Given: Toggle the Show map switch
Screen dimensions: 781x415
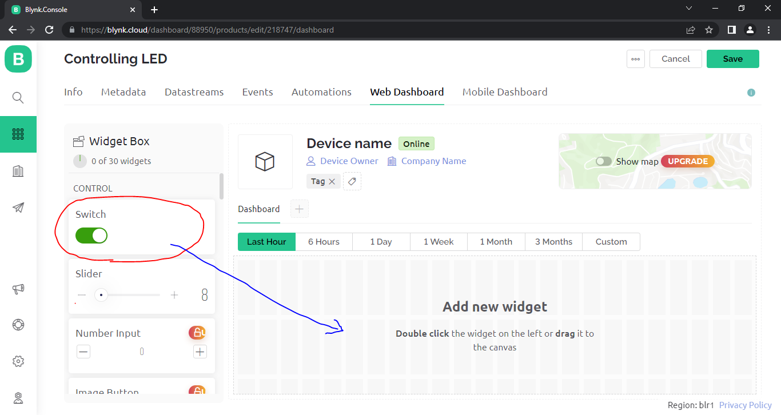Looking at the screenshot, I should tap(603, 162).
